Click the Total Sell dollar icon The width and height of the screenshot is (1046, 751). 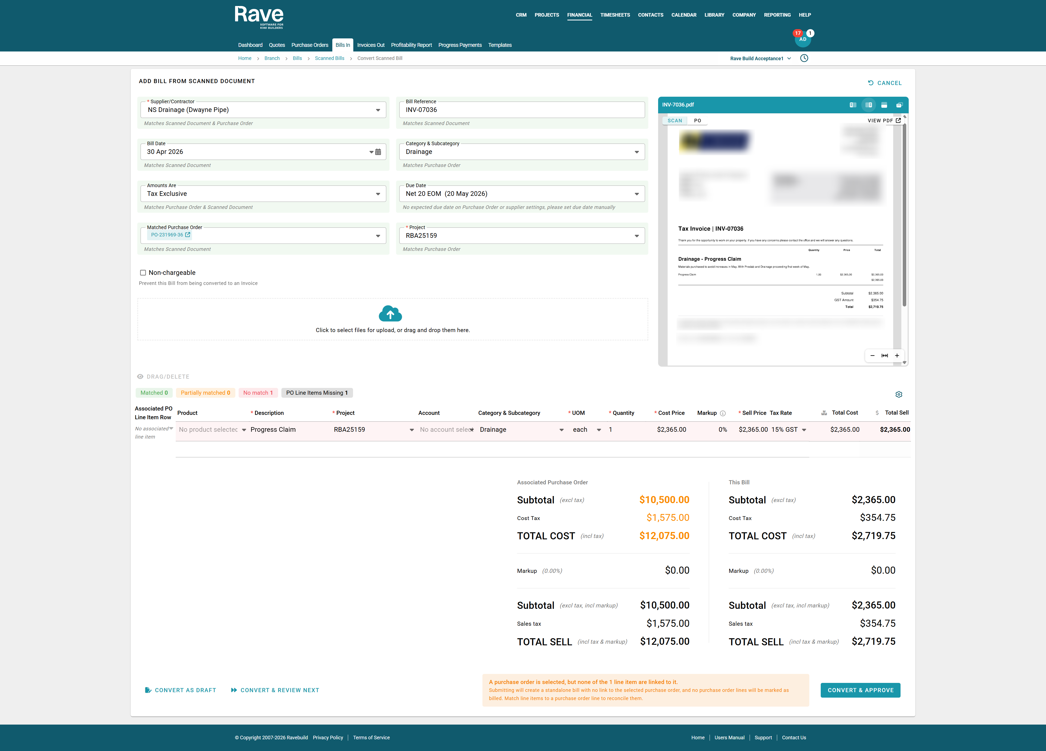877,413
